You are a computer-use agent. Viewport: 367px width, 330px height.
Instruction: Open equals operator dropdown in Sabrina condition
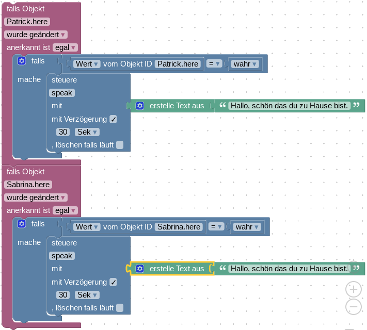(216, 227)
